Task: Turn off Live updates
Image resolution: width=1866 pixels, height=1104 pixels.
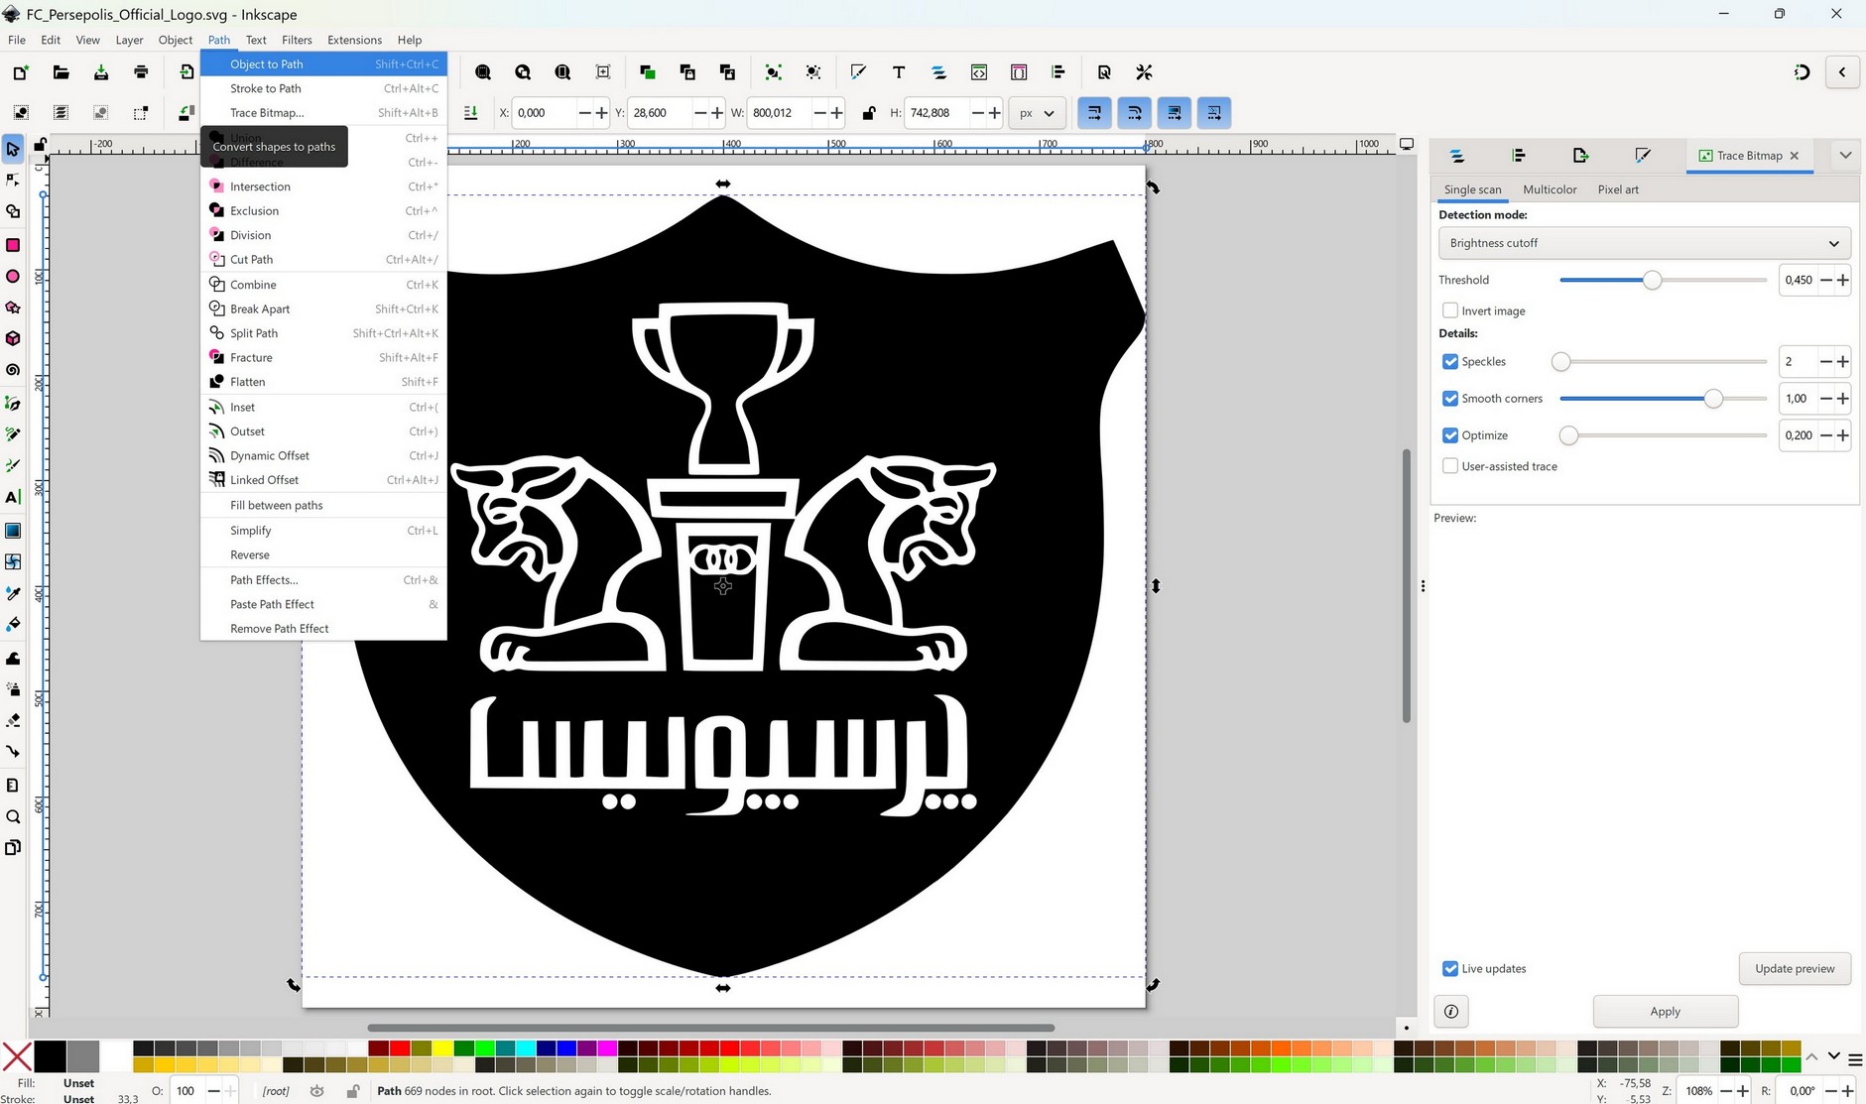Action: 1450,968
